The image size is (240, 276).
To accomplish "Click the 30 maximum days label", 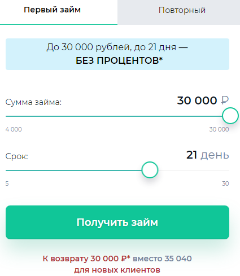I will [225, 183].
